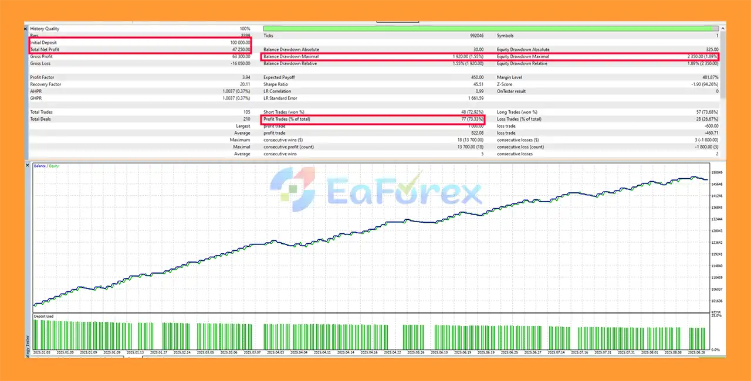751x381 pixels.
Task: Click the GHPR row label
Action: tap(36, 98)
